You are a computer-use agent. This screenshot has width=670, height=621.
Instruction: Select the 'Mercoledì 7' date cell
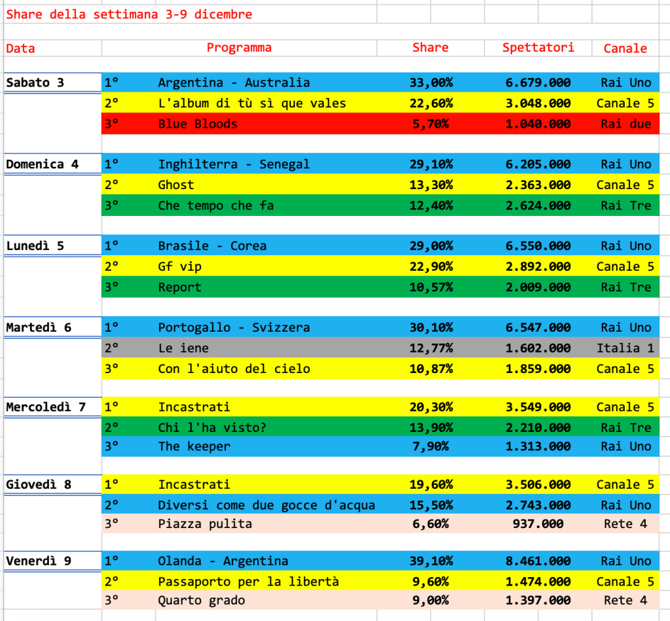(46, 407)
